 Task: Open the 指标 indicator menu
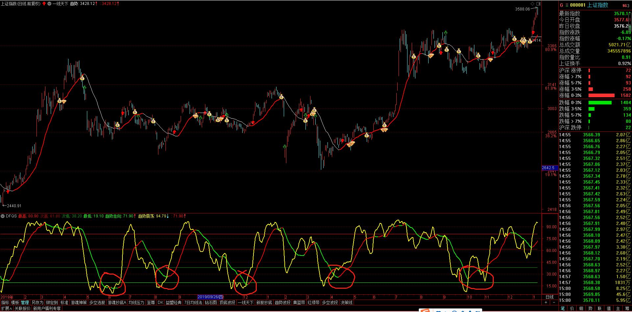point(5,302)
